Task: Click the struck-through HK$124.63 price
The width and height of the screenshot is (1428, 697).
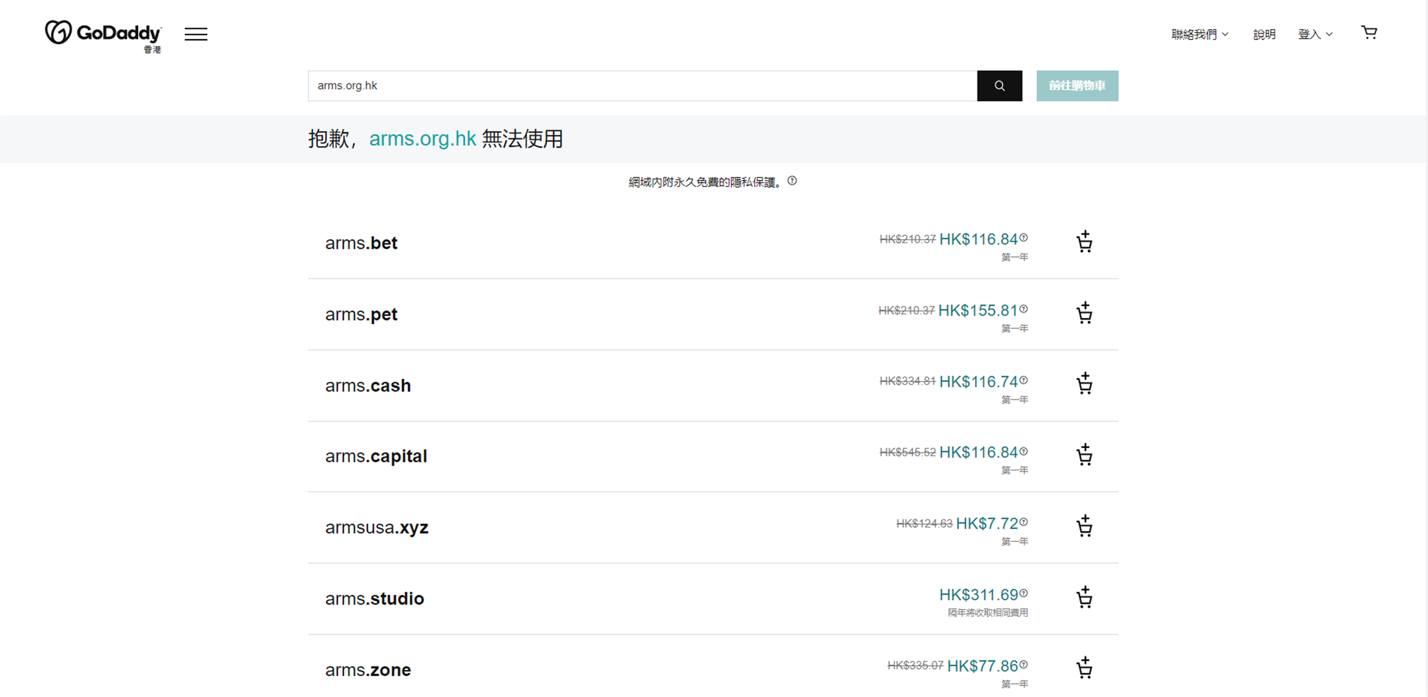Action: pyautogui.click(x=924, y=524)
